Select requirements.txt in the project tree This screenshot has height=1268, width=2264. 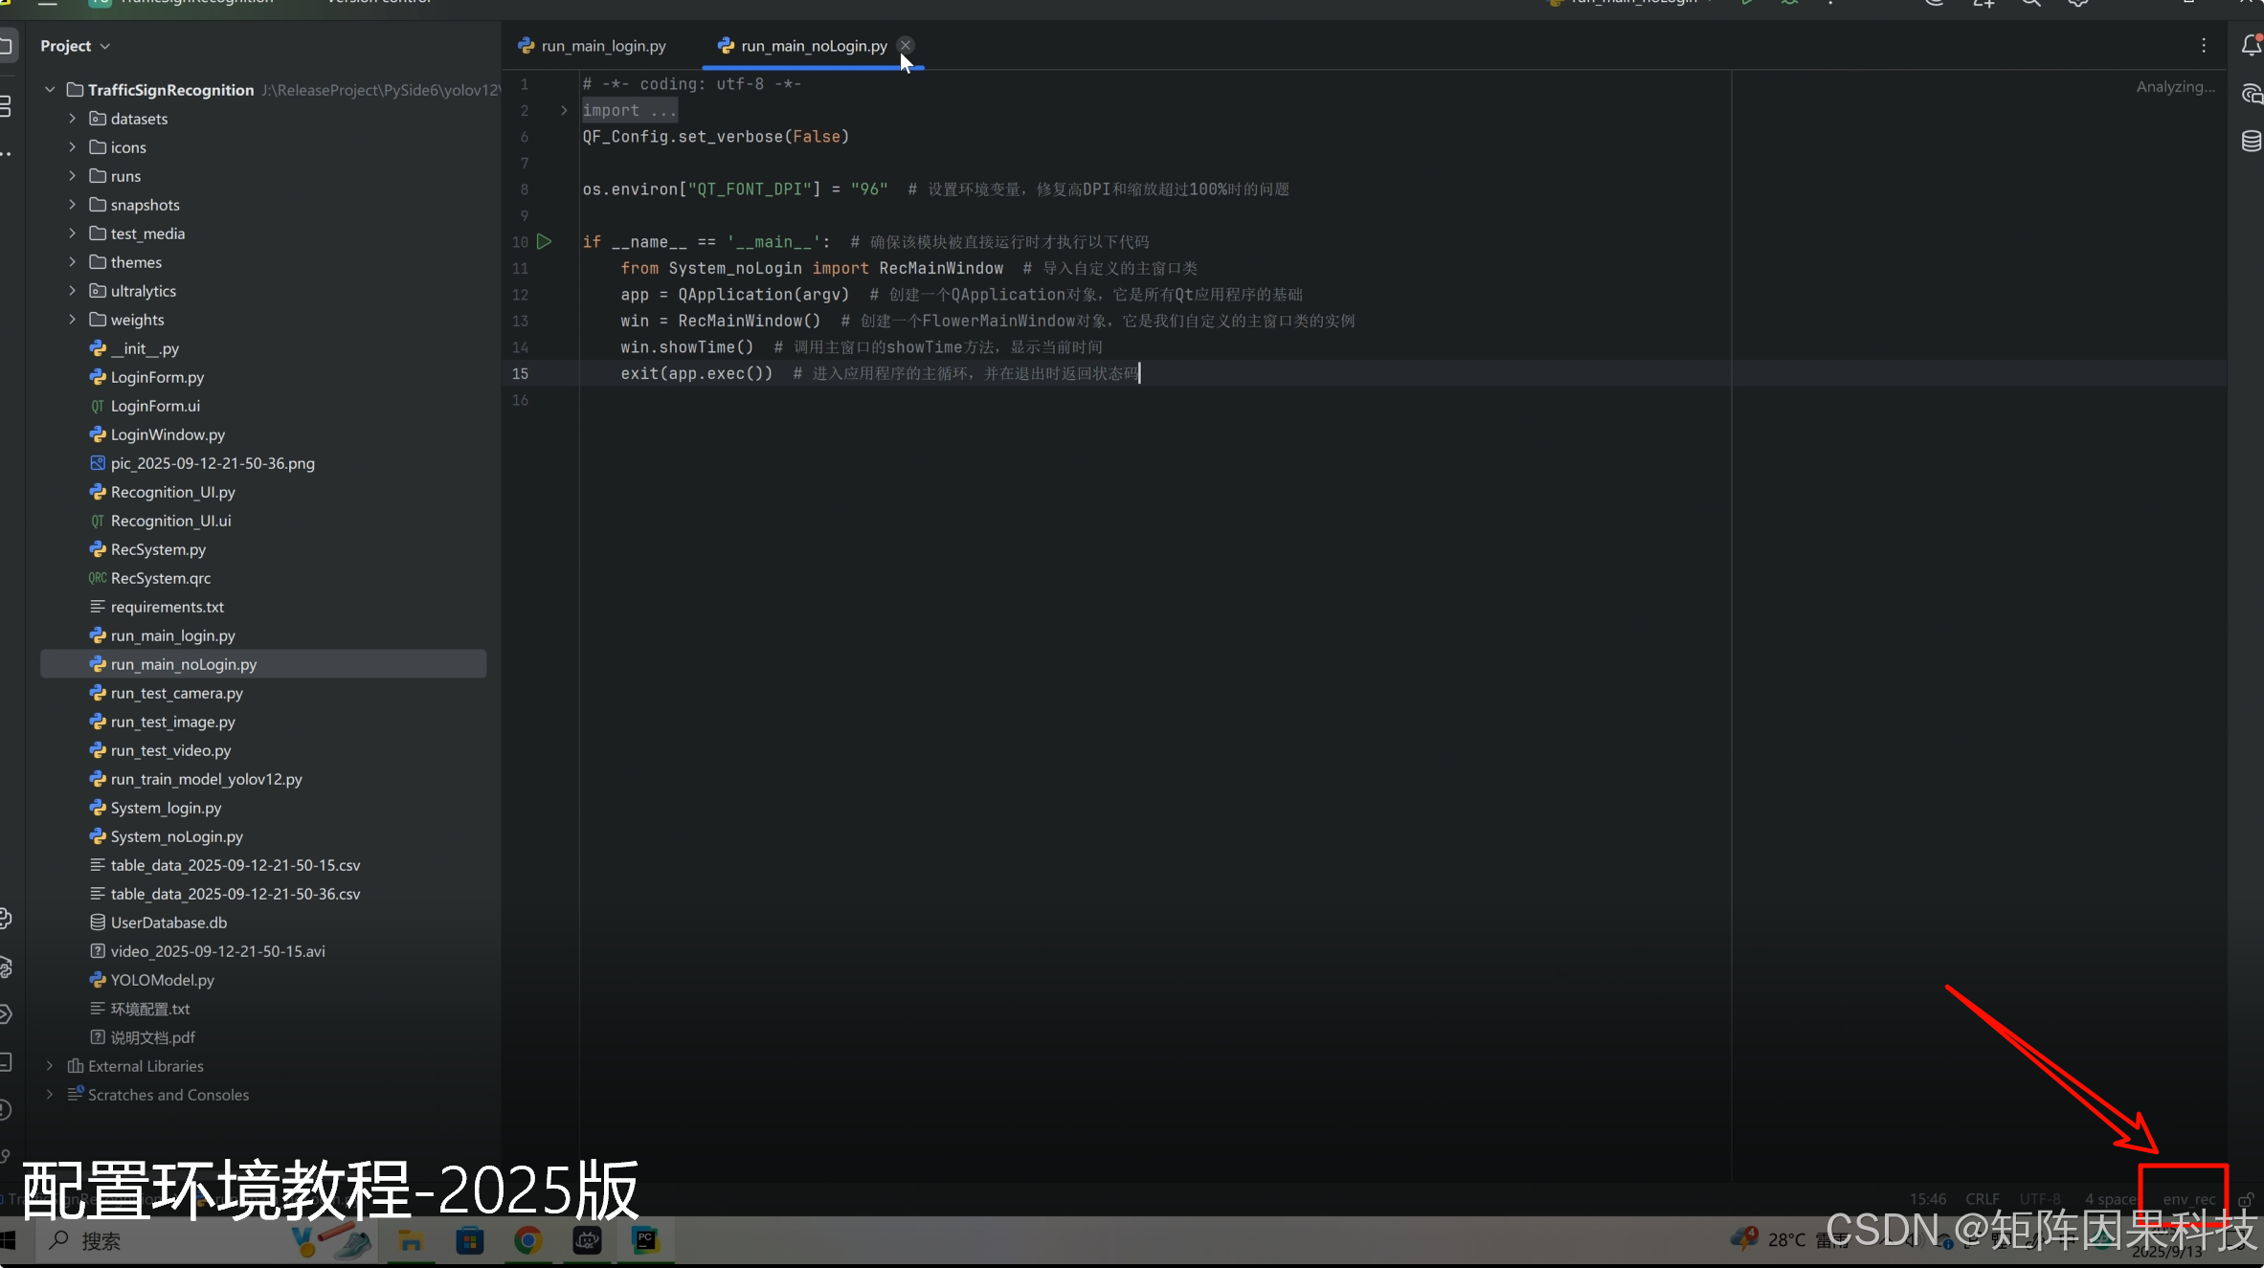167,607
